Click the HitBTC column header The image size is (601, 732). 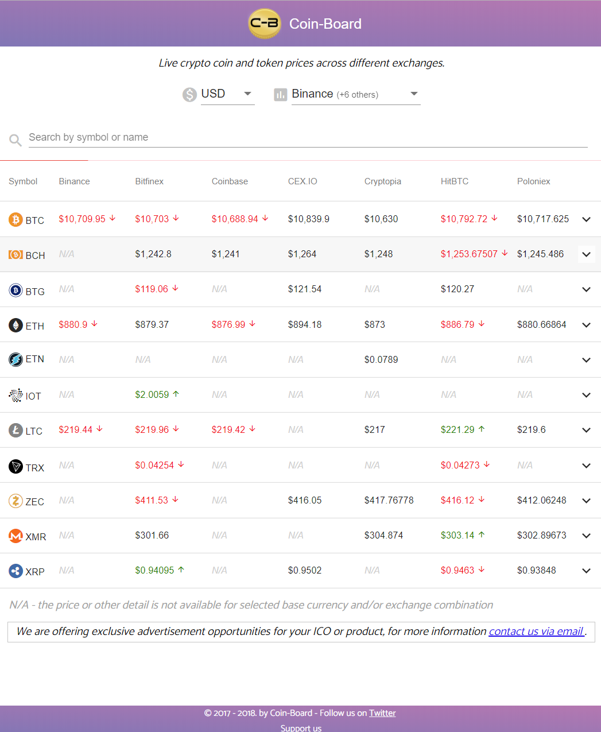click(455, 181)
